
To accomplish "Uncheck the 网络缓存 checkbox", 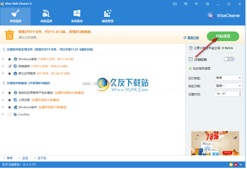I will point(9,66).
